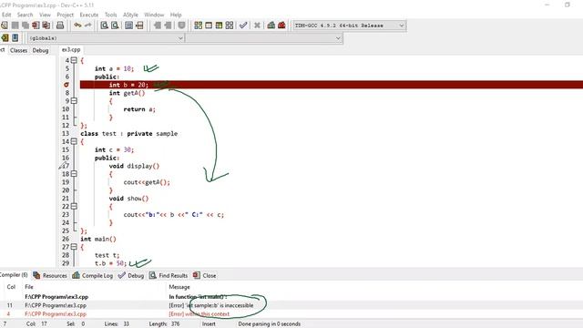
Task: Click the Insert snippet icon on second toolbar
Action: tap(5, 38)
